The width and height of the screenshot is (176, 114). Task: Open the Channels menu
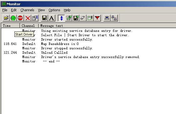click(27, 10)
